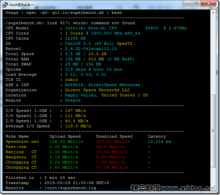Click the root@back:~ title bar text
Viewport: 220px width, 195px height.
tap(22, 5)
